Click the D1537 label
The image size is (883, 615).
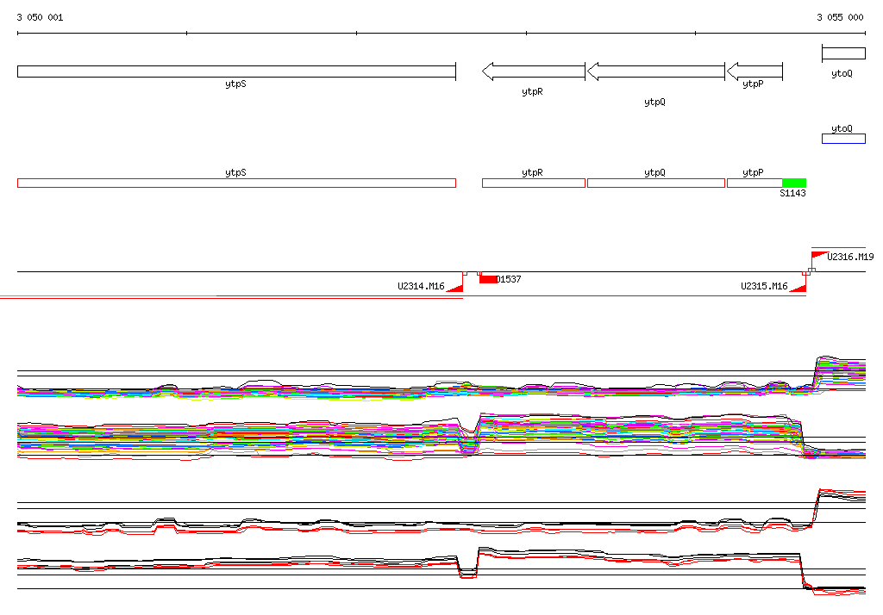[x=509, y=279]
